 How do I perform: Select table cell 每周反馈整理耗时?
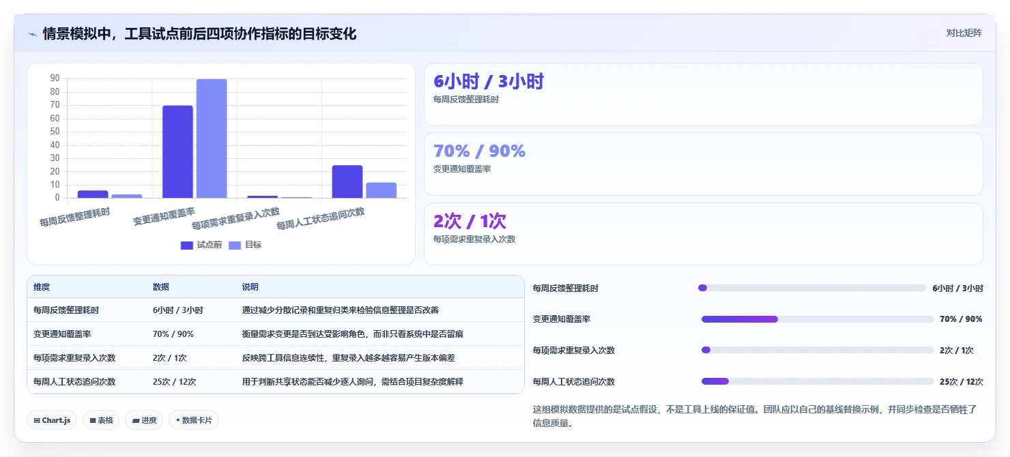pos(66,310)
